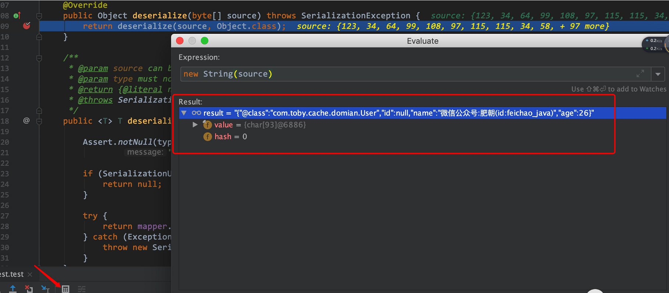Click the Step Out blue up-arrow icon
The image size is (669, 293).
(13, 289)
